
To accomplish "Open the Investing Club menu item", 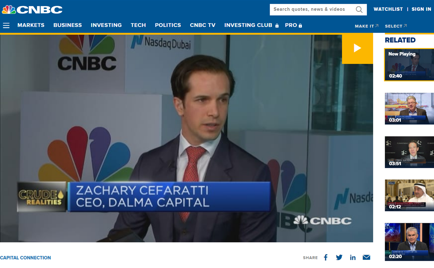I will (251, 25).
